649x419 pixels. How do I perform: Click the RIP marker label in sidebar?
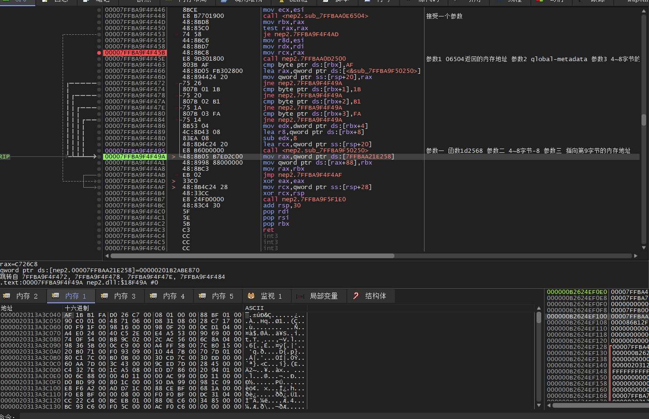(5, 157)
